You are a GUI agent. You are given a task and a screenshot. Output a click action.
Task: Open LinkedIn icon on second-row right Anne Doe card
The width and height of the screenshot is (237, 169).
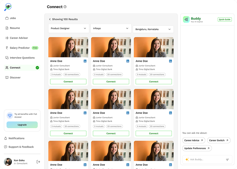click(170, 113)
